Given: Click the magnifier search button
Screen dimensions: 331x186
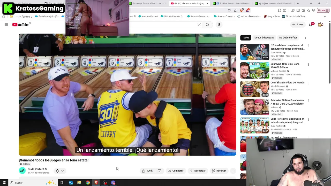Looking at the screenshot, I should point(207,25).
